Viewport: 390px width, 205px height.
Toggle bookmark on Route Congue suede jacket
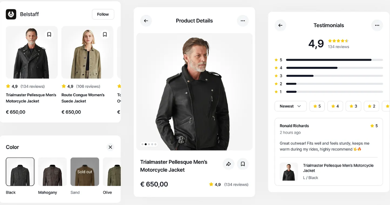click(x=105, y=34)
